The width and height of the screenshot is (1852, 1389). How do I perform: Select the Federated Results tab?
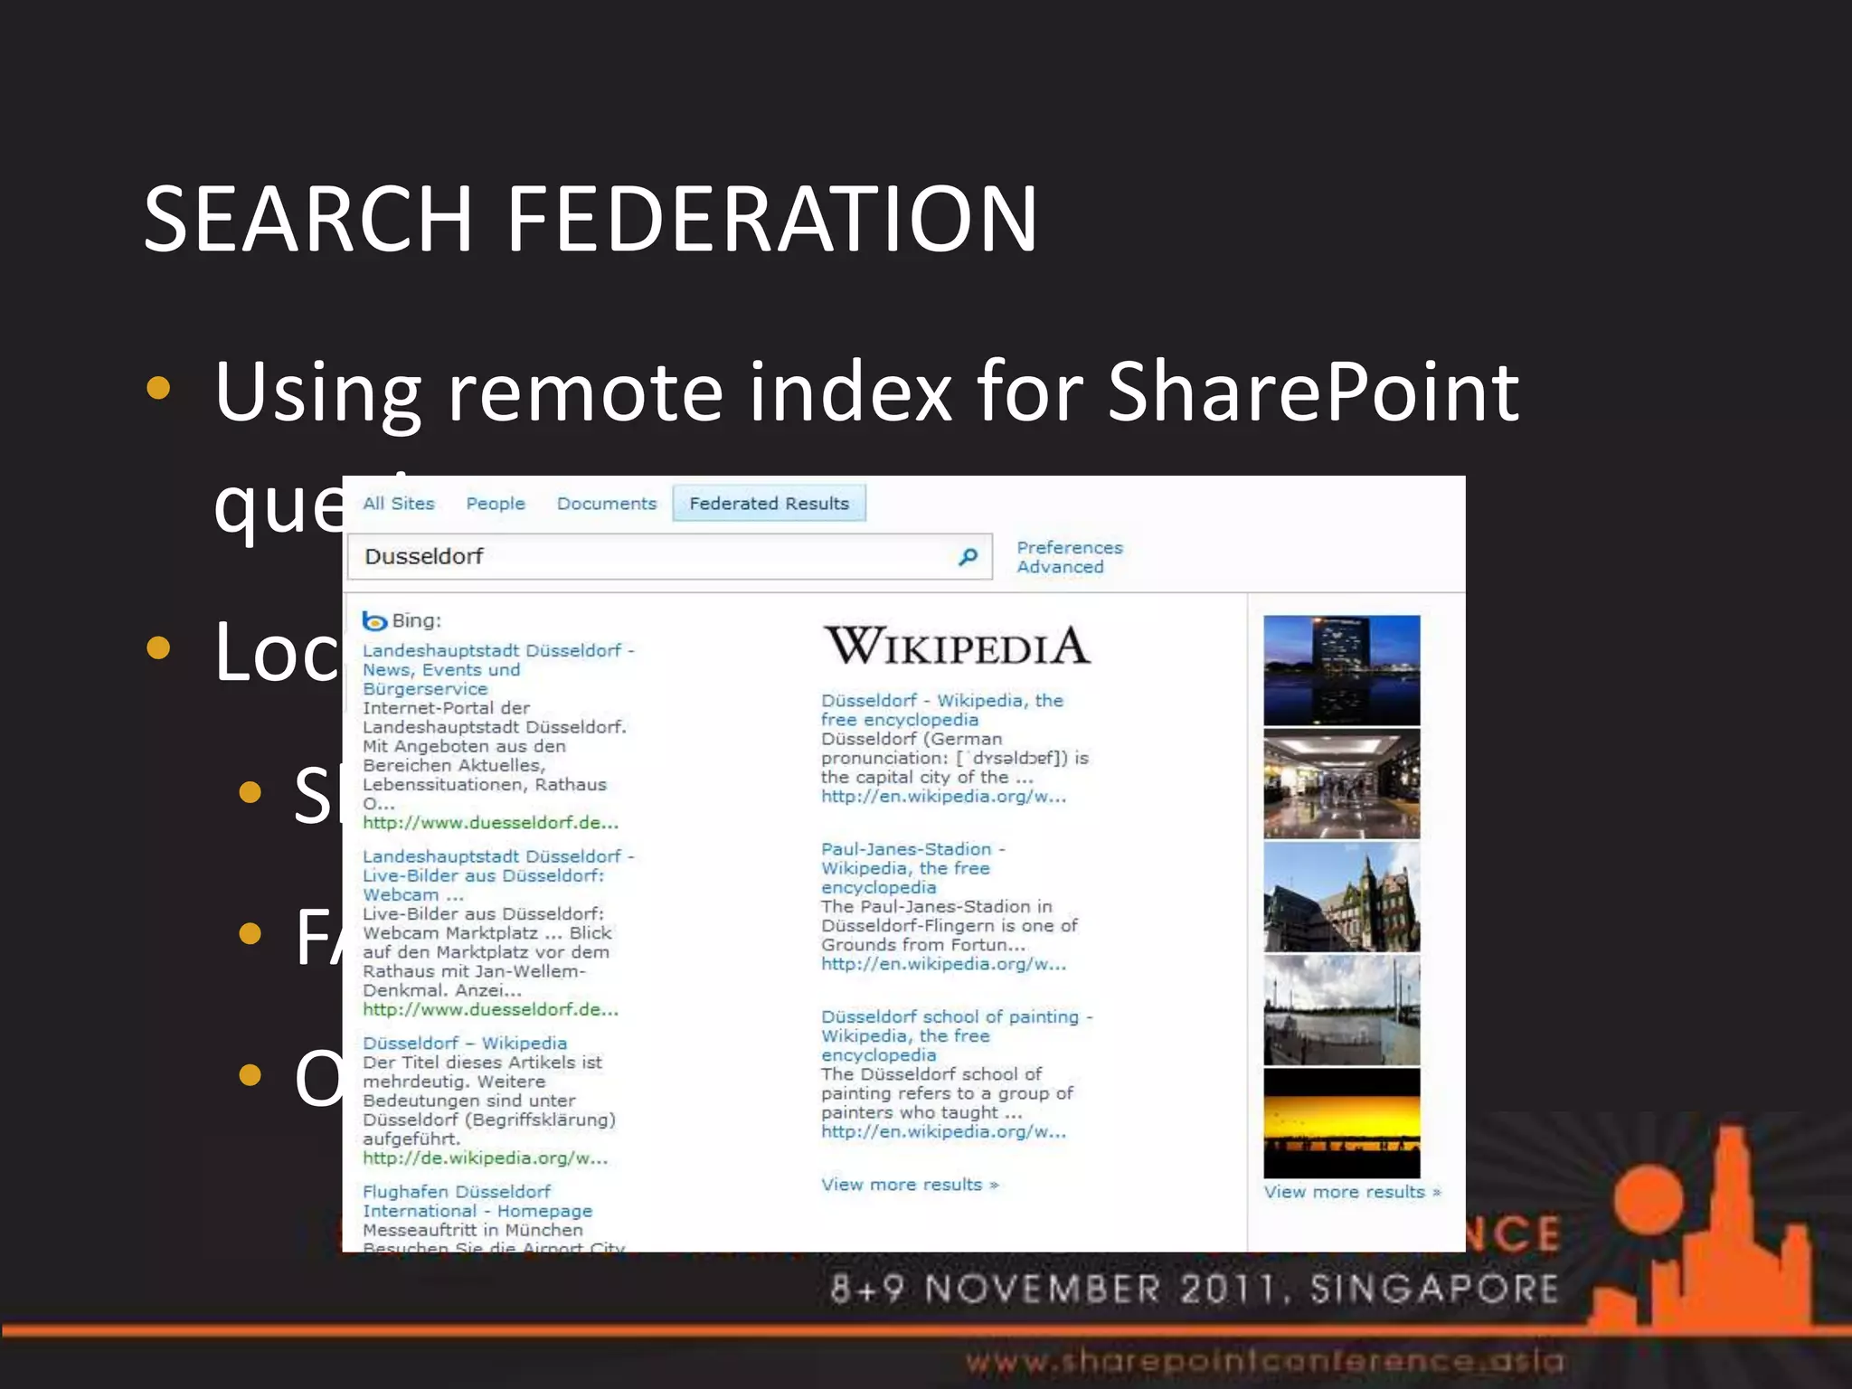tap(769, 503)
